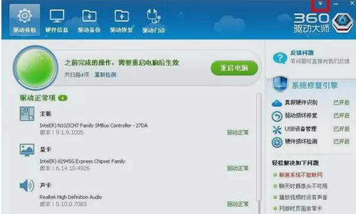
Task: Click graphics card version 6.14.10.4926 text
Action: coord(65,168)
